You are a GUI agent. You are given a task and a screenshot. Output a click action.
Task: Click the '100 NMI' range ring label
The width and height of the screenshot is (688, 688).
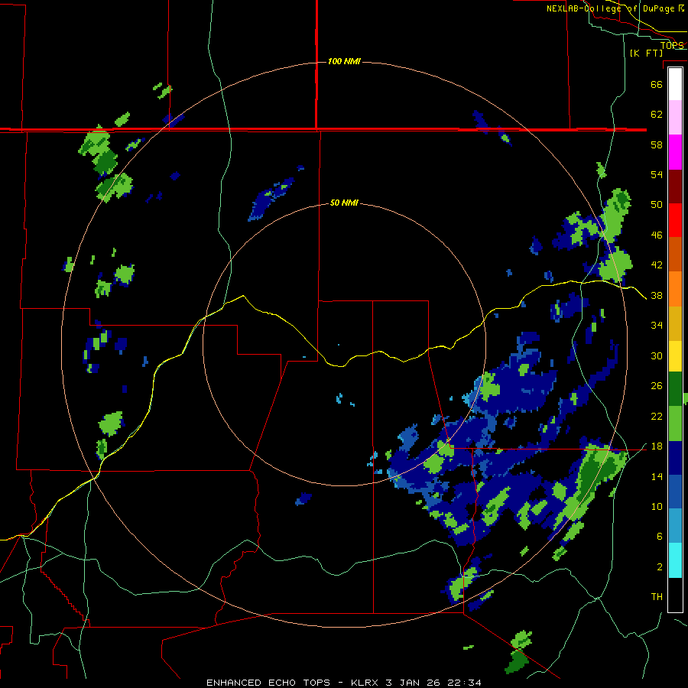click(344, 61)
